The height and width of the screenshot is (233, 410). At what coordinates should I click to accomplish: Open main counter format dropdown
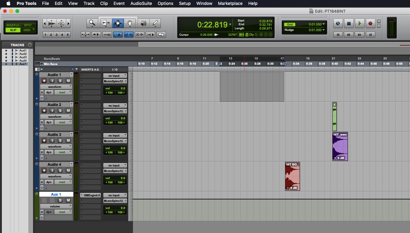click(230, 25)
